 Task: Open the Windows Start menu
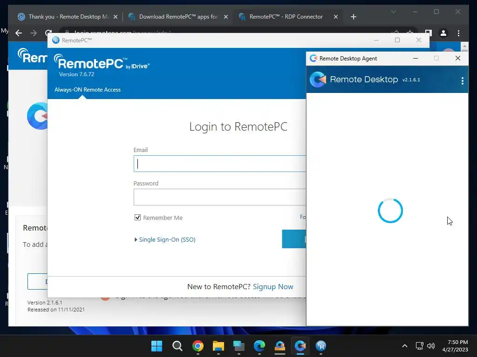(157, 346)
